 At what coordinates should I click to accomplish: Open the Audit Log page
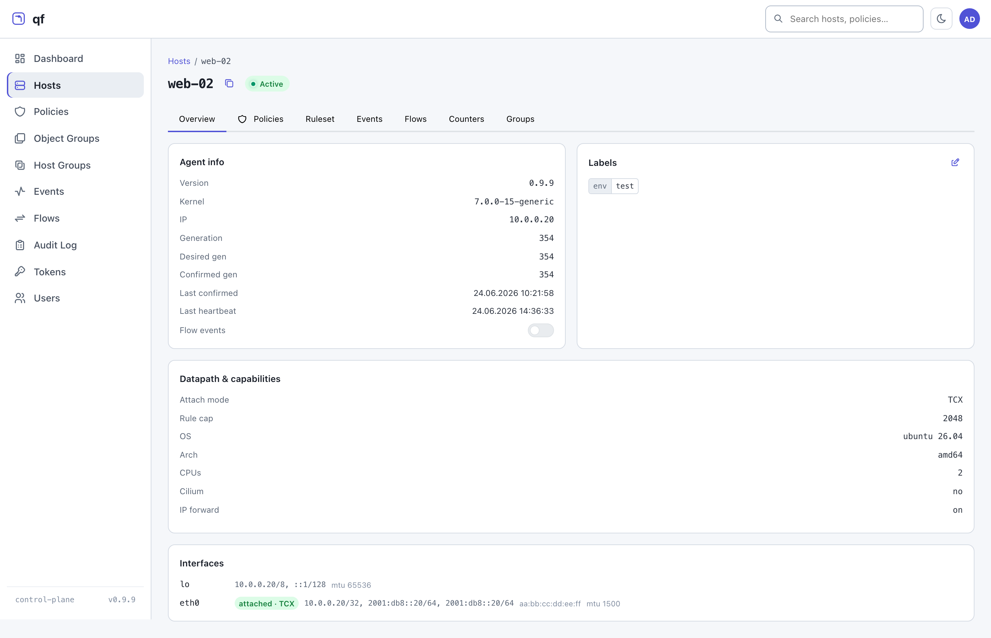[x=75, y=245]
